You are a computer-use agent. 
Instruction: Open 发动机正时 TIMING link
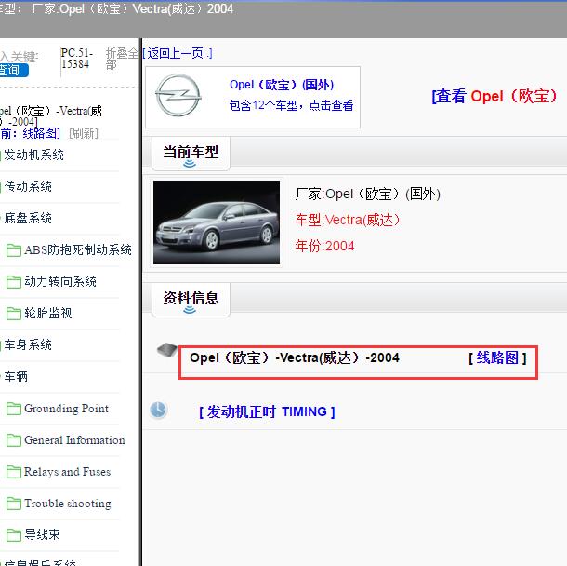pos(267,411)
